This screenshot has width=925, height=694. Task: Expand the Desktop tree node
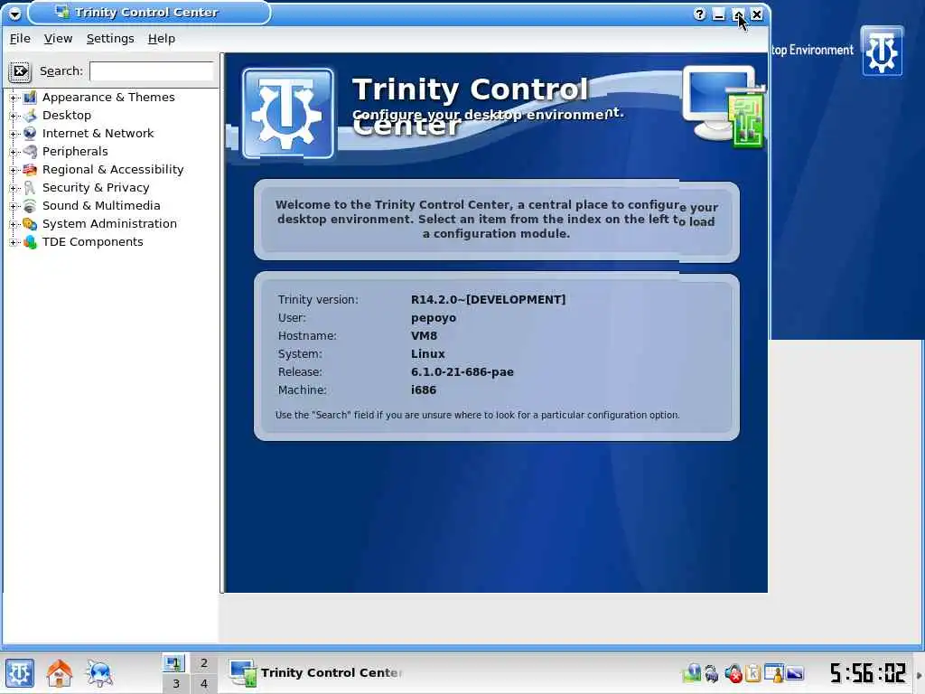pos(13,116)
